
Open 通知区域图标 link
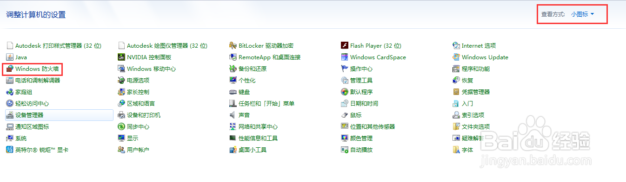coord(32,127)
